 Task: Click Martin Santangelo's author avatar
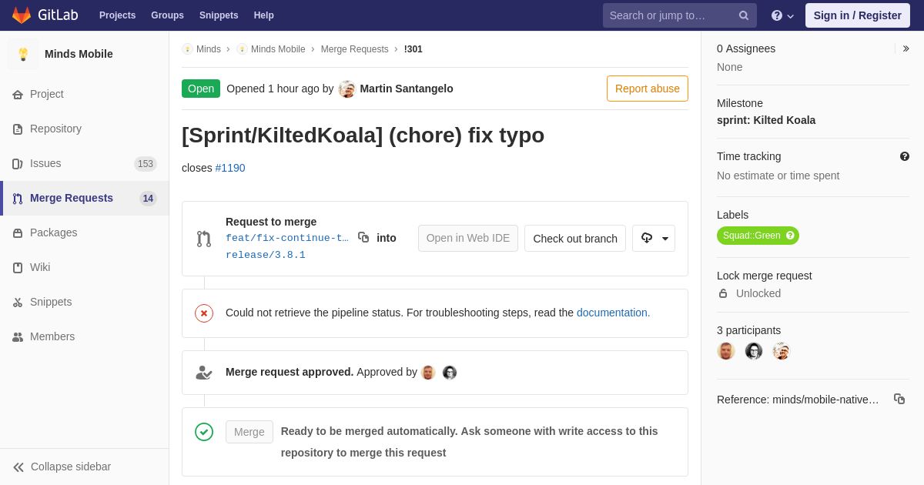(x=347, y=89)
